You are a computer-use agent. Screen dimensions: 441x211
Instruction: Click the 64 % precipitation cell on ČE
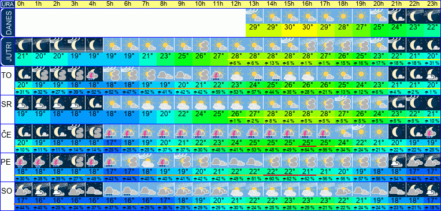tap(307, 150)
